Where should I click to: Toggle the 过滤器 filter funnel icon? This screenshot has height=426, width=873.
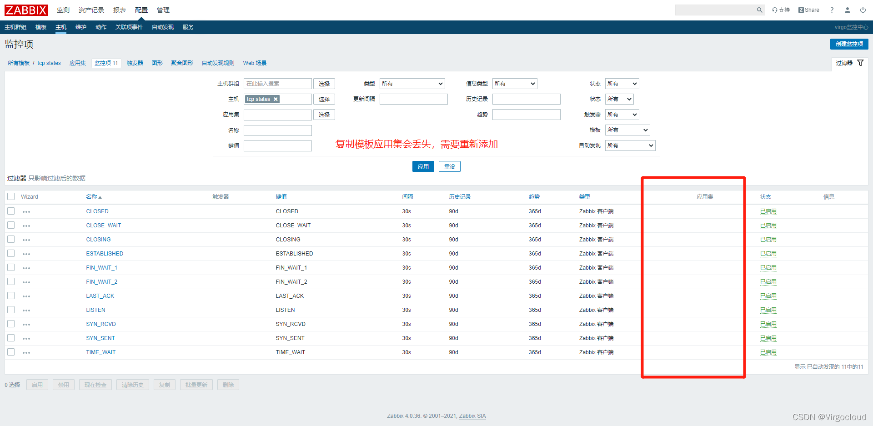860,63
